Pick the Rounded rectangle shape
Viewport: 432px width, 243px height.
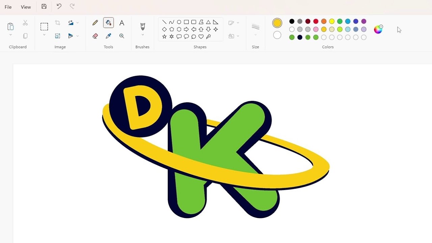(194, 22)
